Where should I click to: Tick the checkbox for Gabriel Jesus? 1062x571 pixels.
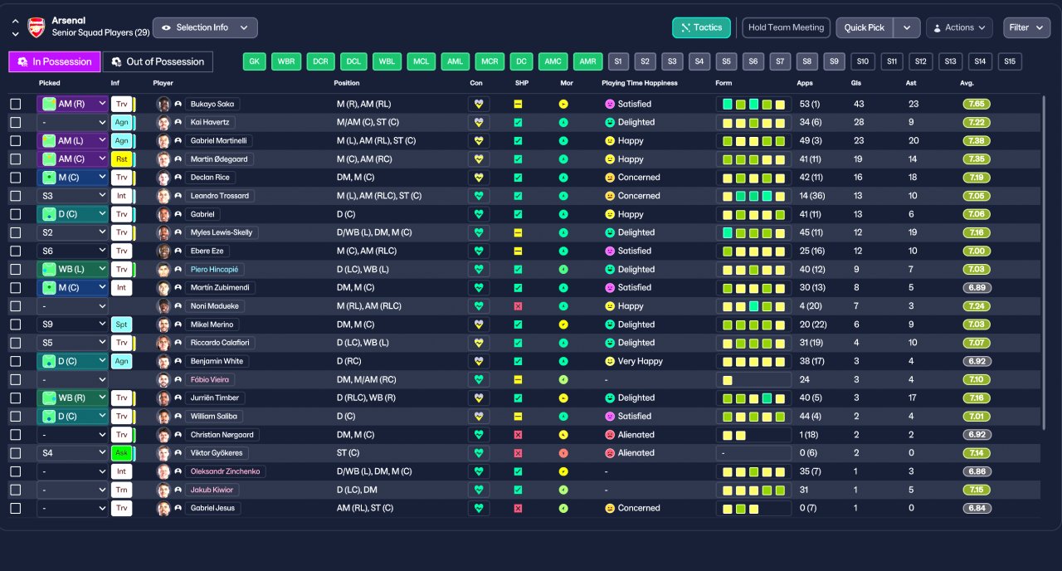point(16,508)
